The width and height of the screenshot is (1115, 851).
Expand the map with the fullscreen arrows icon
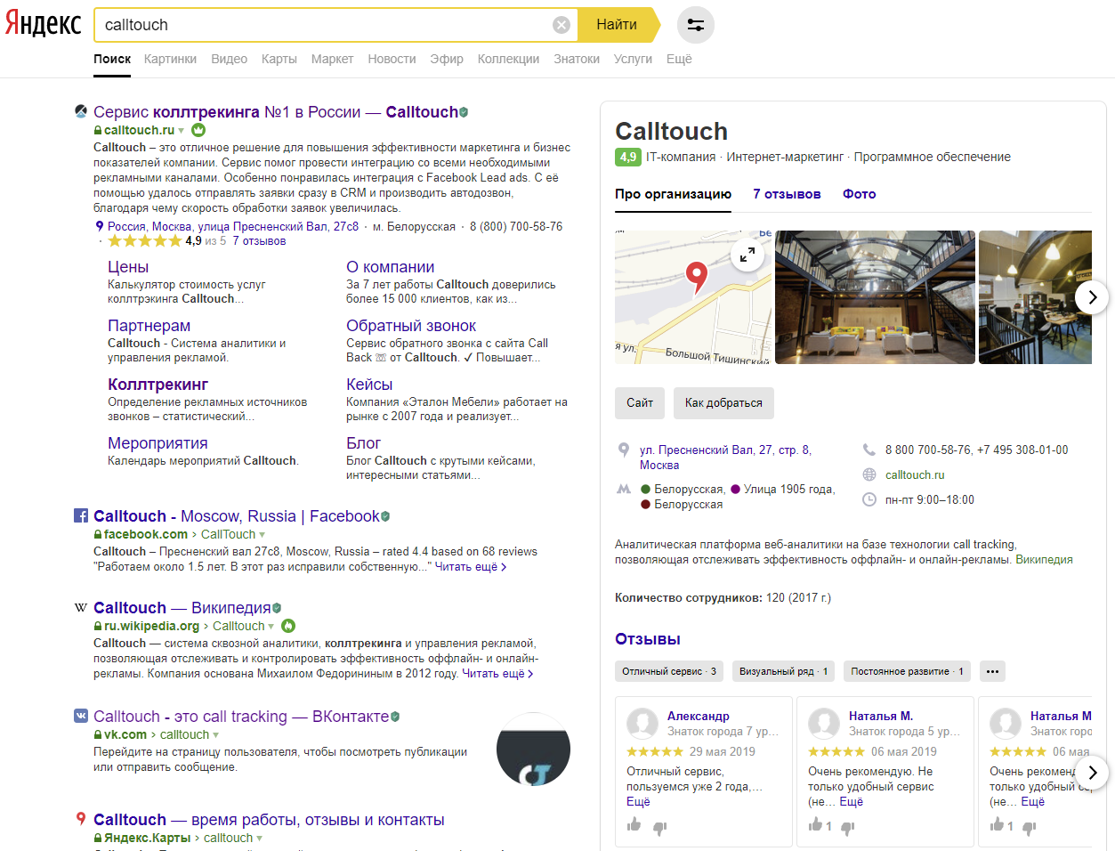(x=747, y=255)
